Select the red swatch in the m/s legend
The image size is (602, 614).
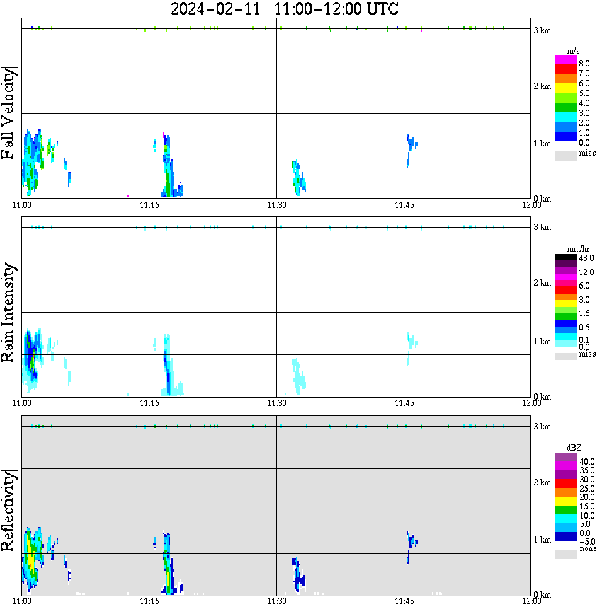click(566, 70)
